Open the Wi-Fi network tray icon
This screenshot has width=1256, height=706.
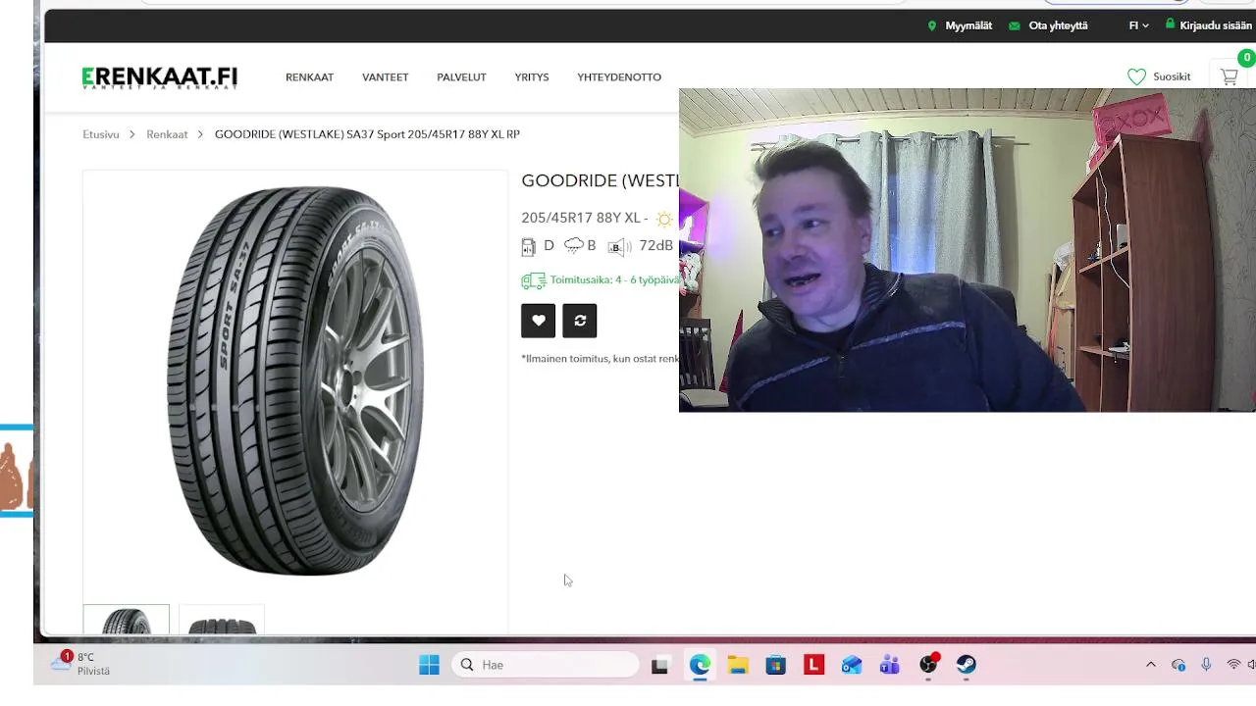click(x=1233, y=665)
